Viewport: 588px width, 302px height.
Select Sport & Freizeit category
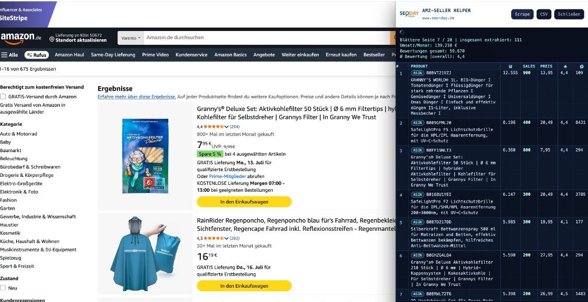[17, 266]
